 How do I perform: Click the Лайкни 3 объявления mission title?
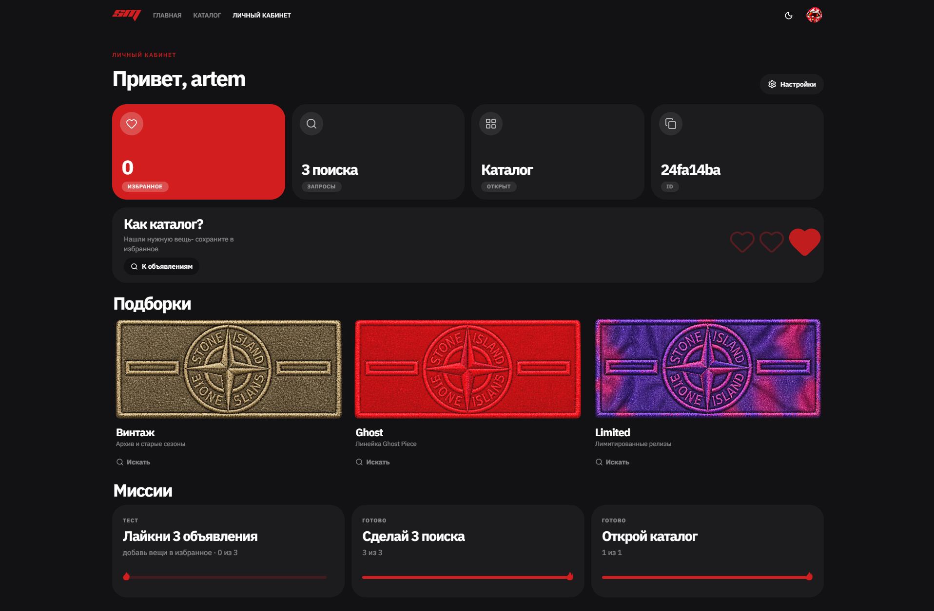click(190, 537)
